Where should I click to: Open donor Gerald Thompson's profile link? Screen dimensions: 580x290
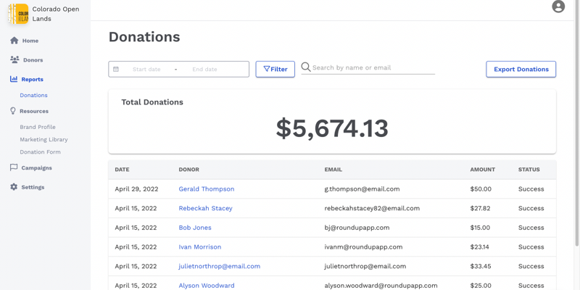click(207, 189)
